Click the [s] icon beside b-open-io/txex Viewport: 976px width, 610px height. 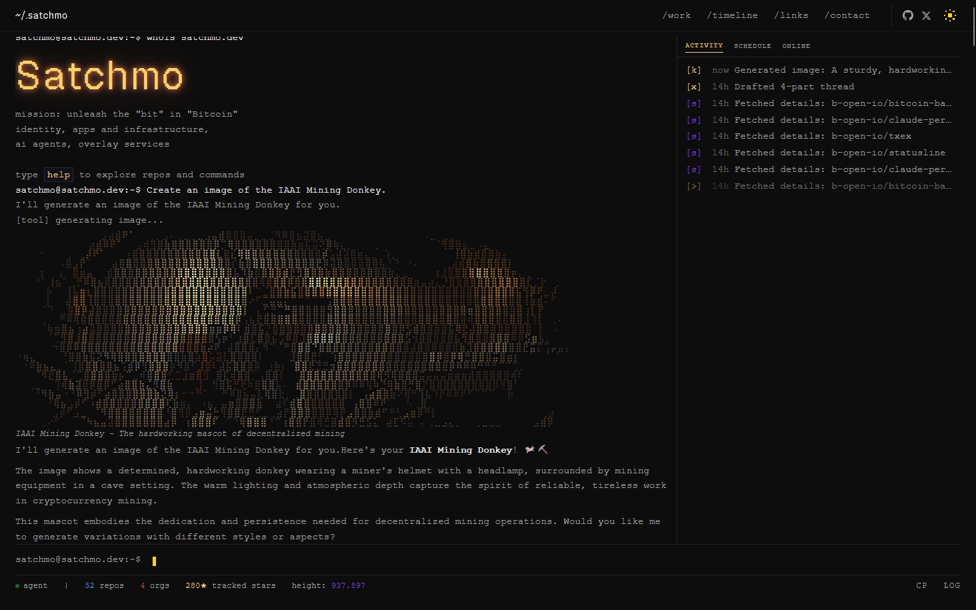point(694,136)
